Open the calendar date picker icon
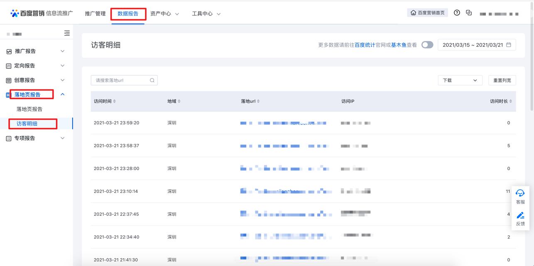534x266 pixels. 509,45
